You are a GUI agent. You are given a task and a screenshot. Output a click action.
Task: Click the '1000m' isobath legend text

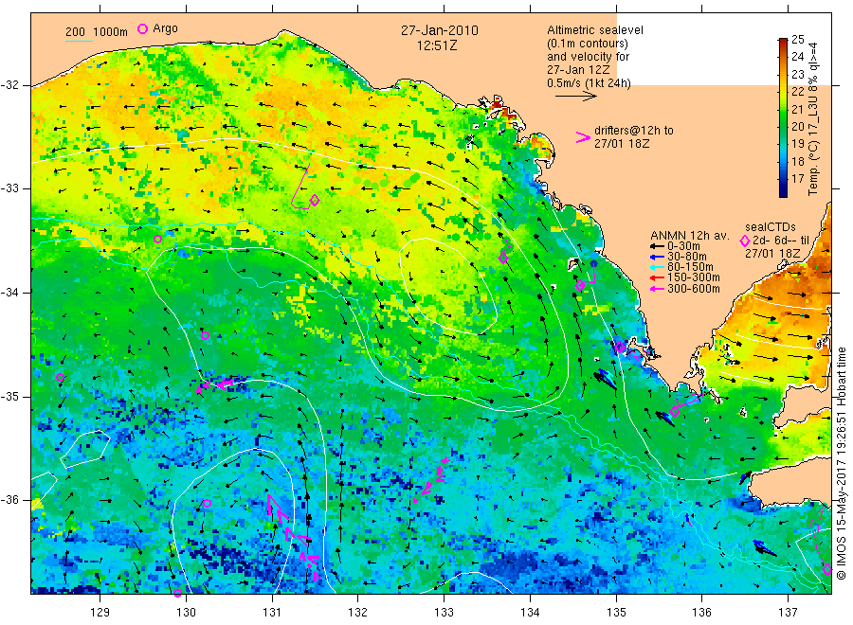111,32
